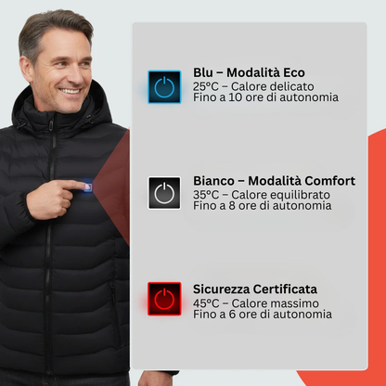Click 'Fino a 6 ore di autonomia' text
The image size is (386, 386).
263,314
